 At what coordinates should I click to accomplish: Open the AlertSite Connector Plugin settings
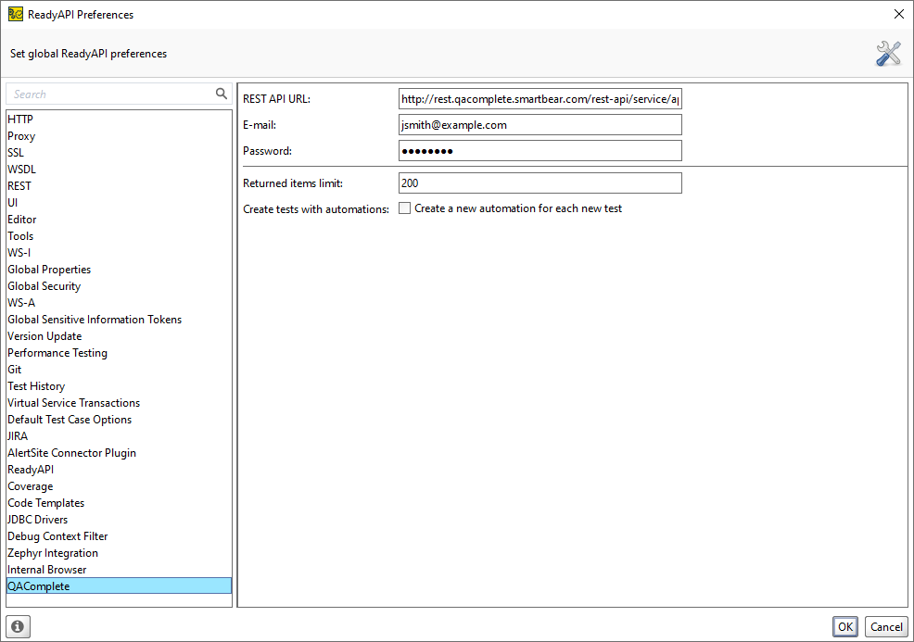pos(71,452)
